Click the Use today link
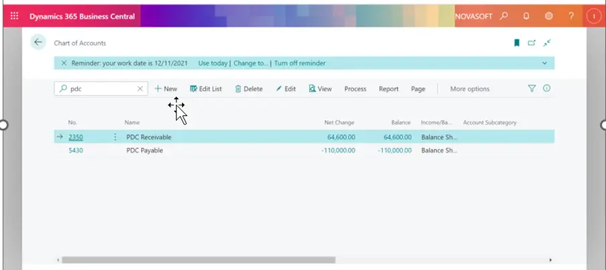 click(213, 63)
